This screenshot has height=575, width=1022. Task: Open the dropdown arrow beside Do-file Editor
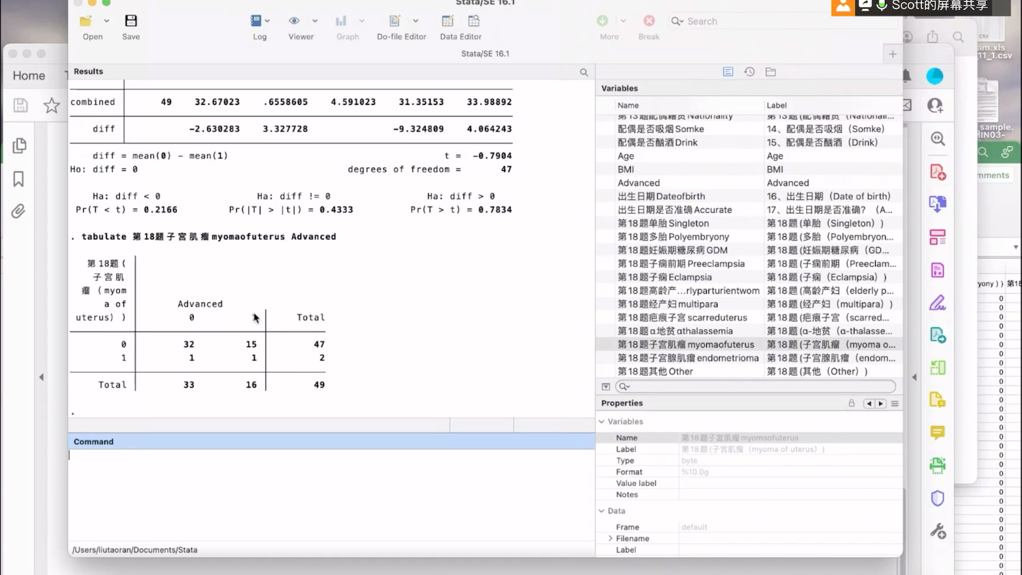pos(415,21)
